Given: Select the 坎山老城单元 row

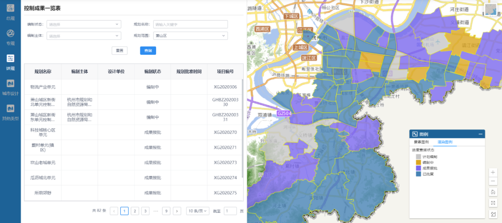Looking at the screenshot, I should (133, 163).
